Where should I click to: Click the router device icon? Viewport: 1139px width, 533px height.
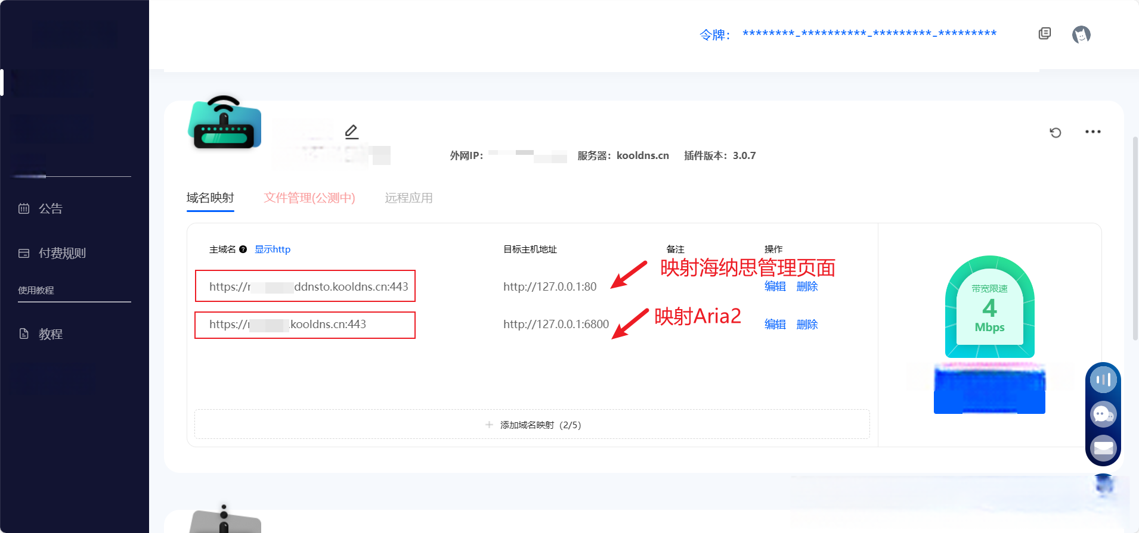click(225, 123)
